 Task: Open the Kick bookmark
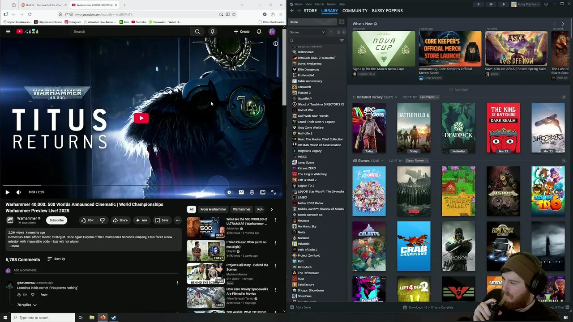pyautogui.click(x=124, y=22)
